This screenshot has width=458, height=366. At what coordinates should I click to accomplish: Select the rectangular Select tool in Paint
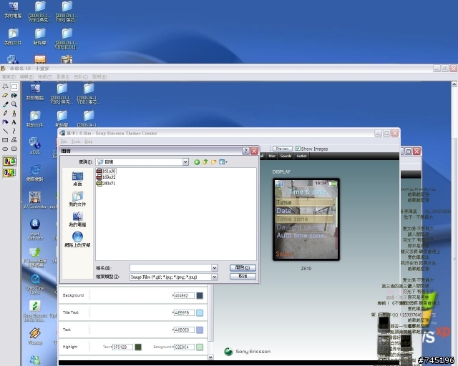14,86
